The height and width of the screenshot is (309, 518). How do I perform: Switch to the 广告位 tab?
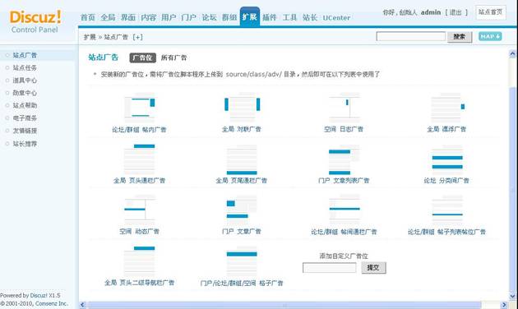(x=143, y=58)
